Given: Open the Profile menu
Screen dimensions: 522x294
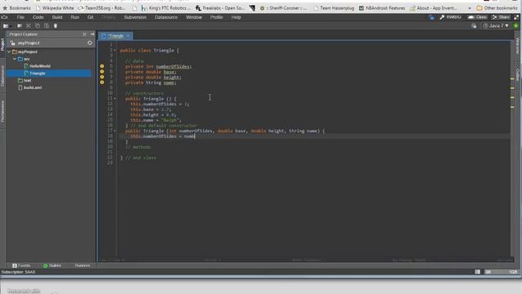Looking at the screenshot, I should point(216,17).
